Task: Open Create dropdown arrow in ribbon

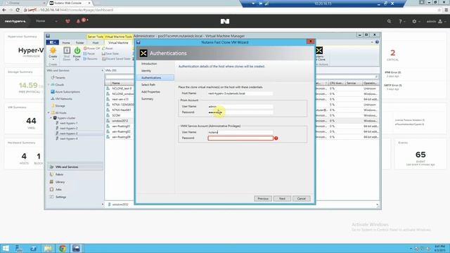Action: [53, 60]
